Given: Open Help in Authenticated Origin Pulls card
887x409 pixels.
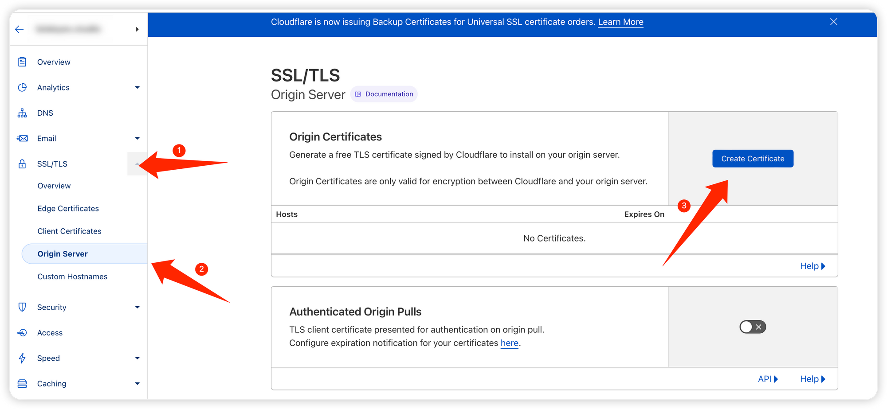Looking at the screenshot, I should coord(812,379).
